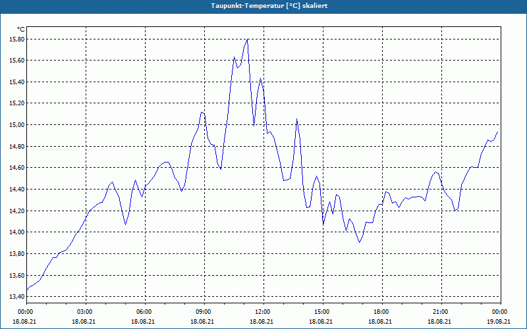Select the 21:00 time label
Screen dimensions: 527x329
point(439,312)
